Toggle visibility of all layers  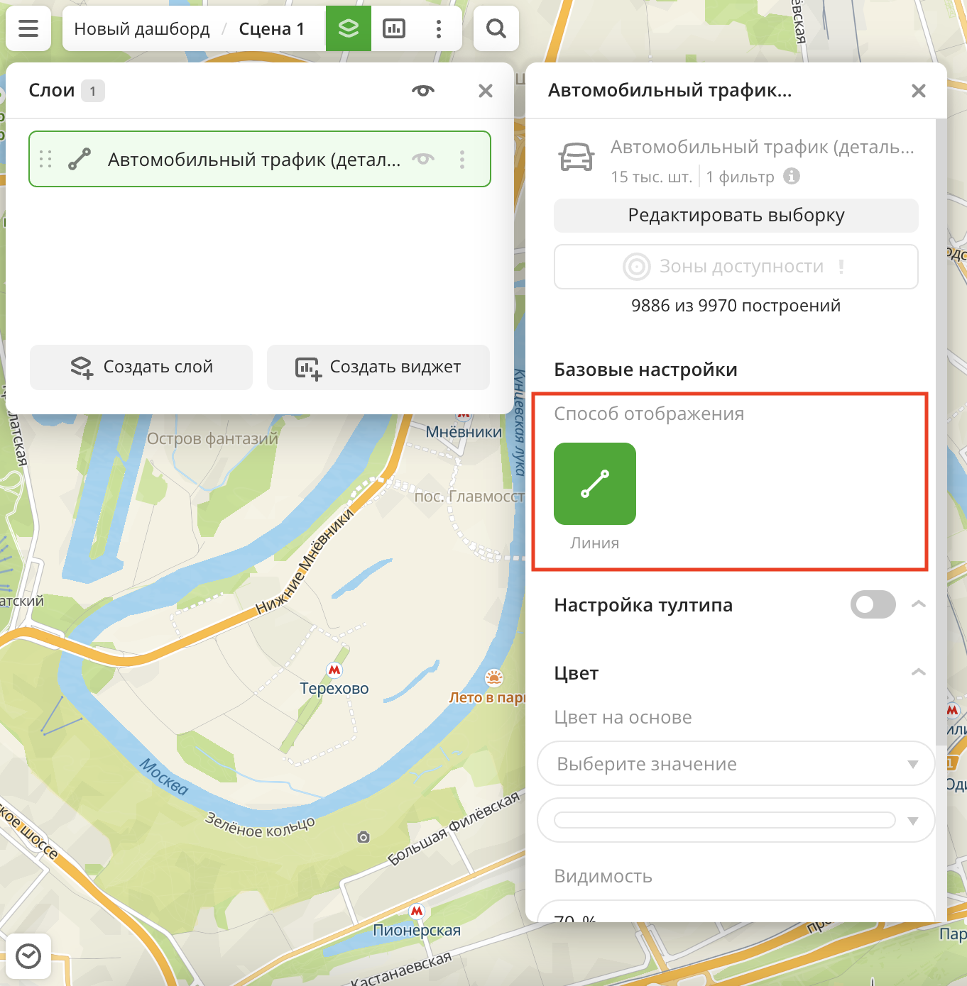coord(423,91)
